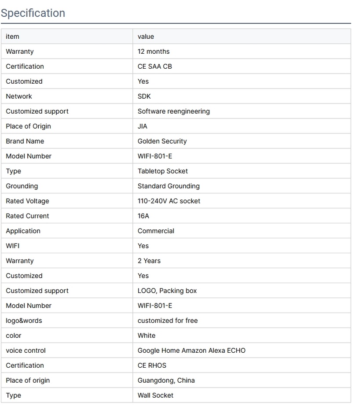Image resolution: width=352 pixels, height=406 pixels.
Task: Select the Network row label
Action: 19,96
